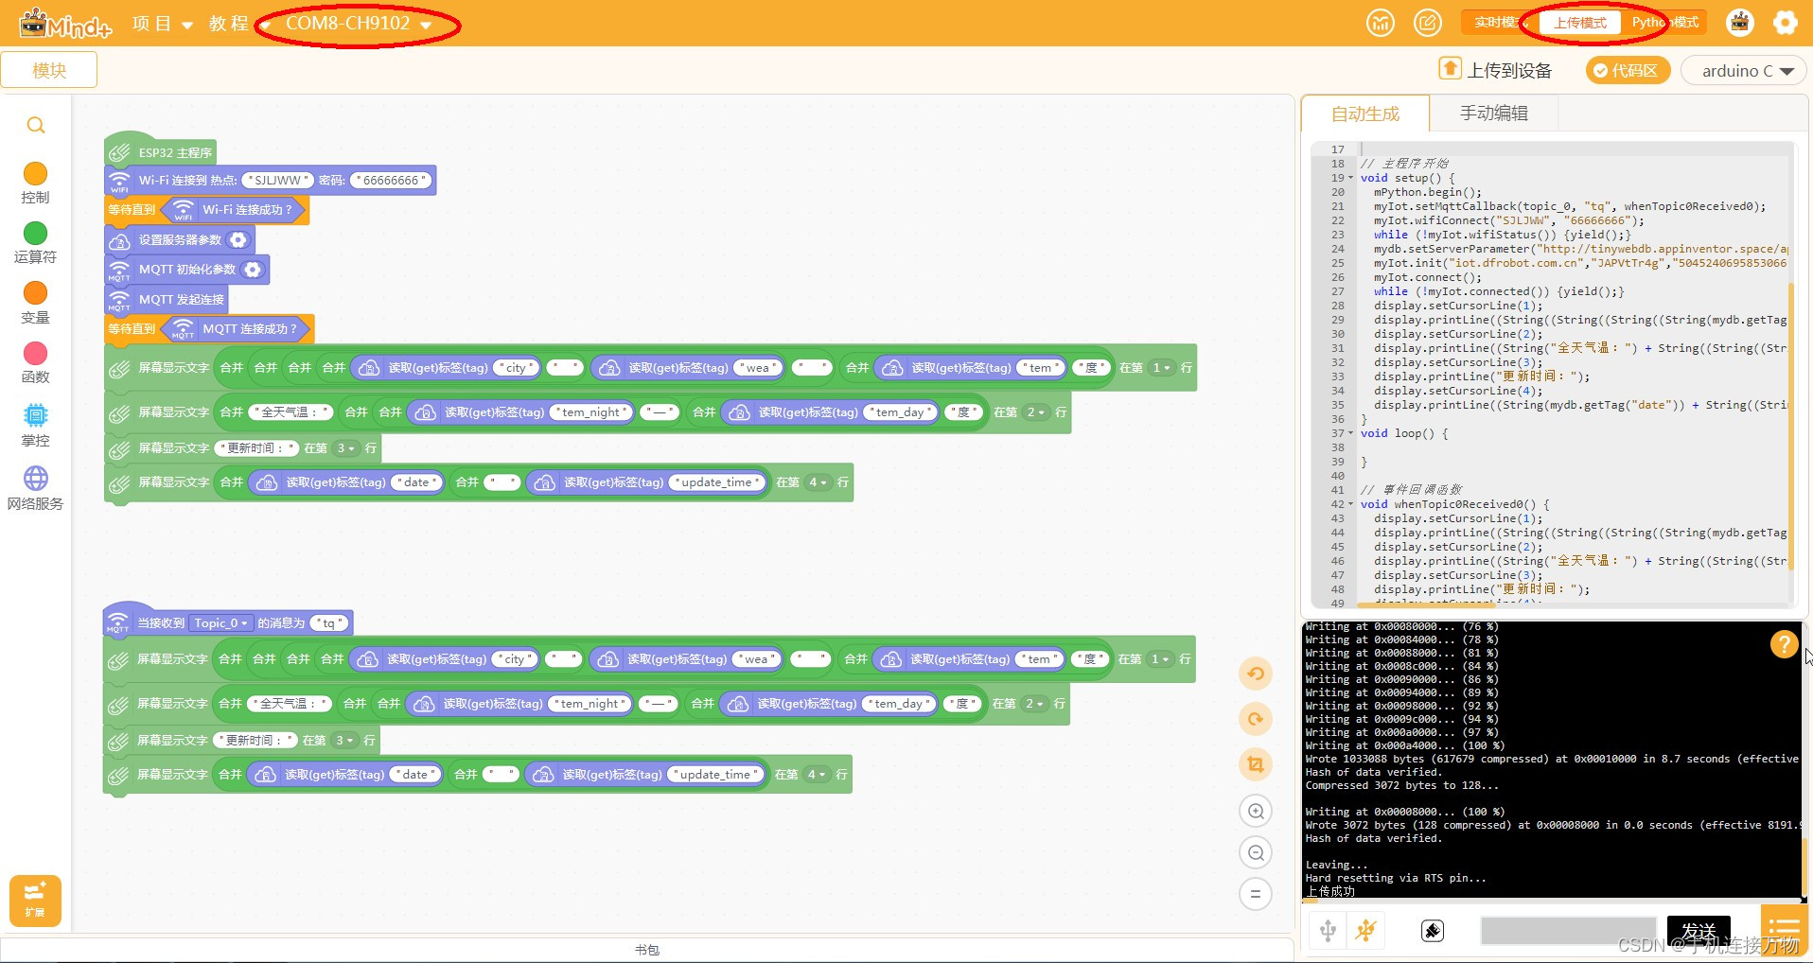Image resolution: width=1813 pixels, height=963 pixels.
Task: Open the feedback edit icon in the top bar
Action: click(x=1427, y=23)
